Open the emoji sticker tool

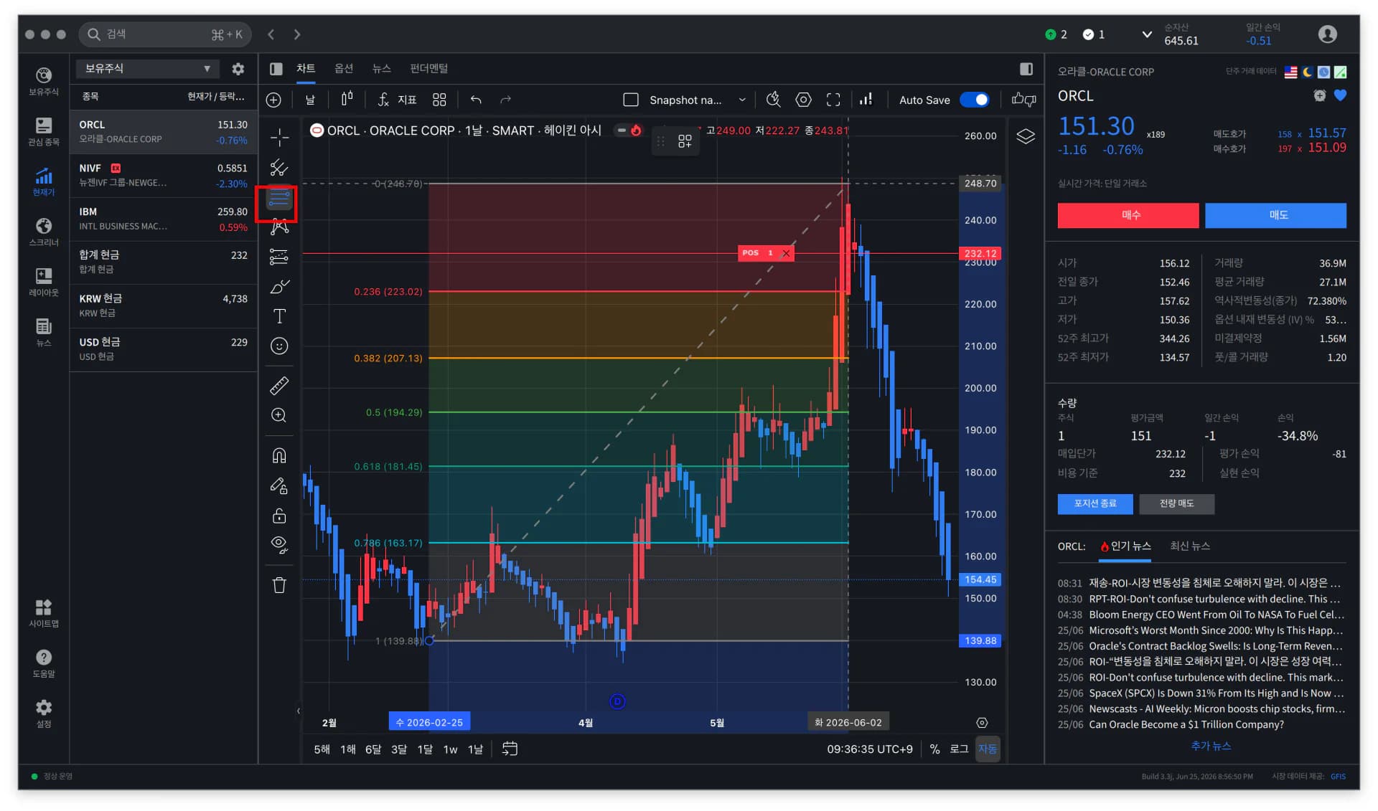click(x=279, y=346)
